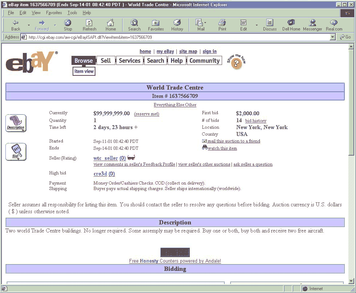The image size is (356, 293).
Task: Open the Favorites menu in menu bar
Action: [x=54, y=13]
